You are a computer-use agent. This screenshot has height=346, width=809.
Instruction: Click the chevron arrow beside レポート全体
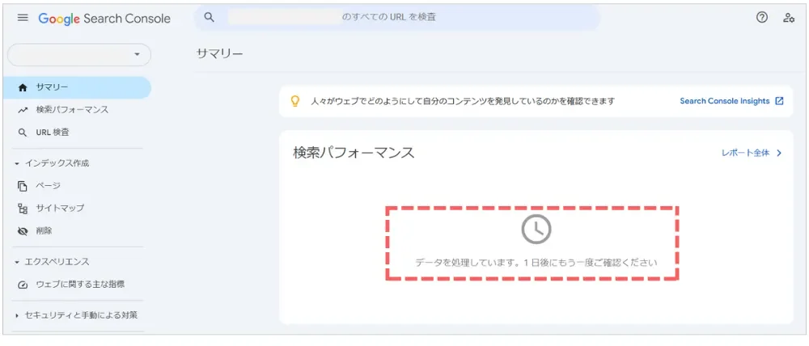pyautogui.click(x=779, y=153)
